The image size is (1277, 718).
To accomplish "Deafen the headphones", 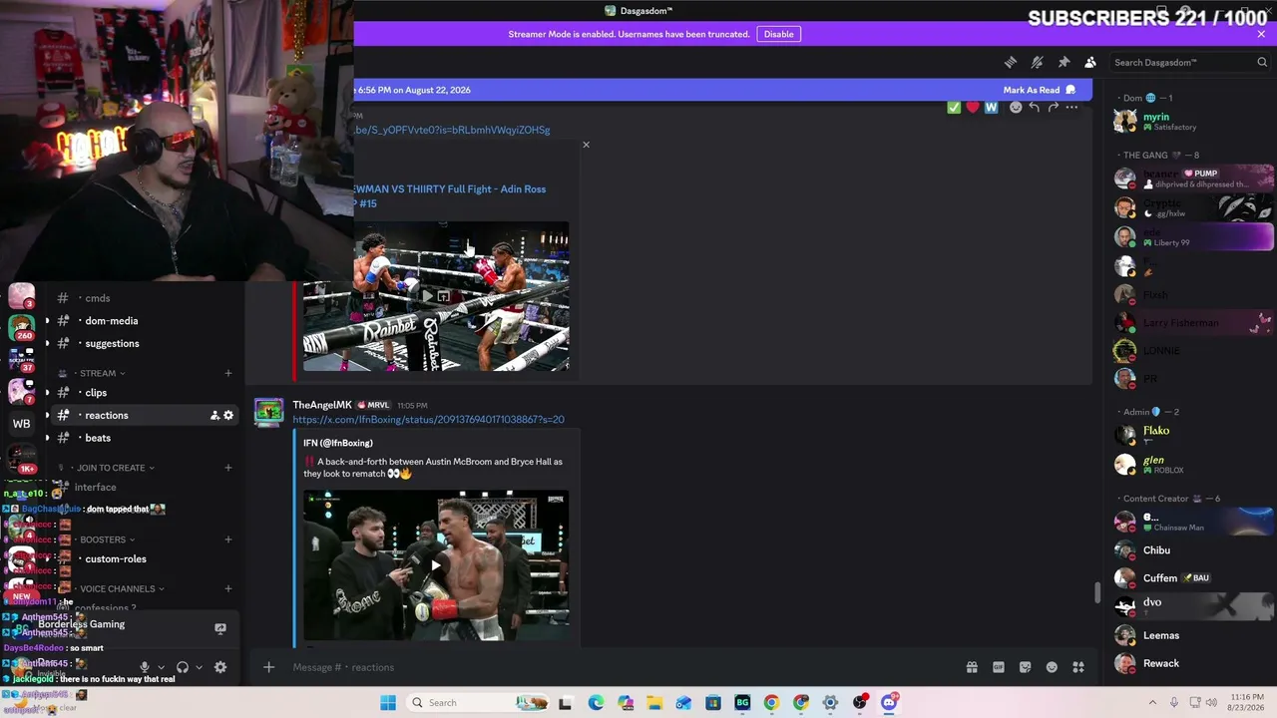I will click(x=183, y=667).
